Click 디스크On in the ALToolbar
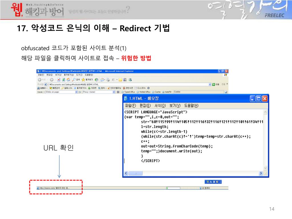This screenshot has height=219, width=292. pyautogui.click(x=140, y=88)
